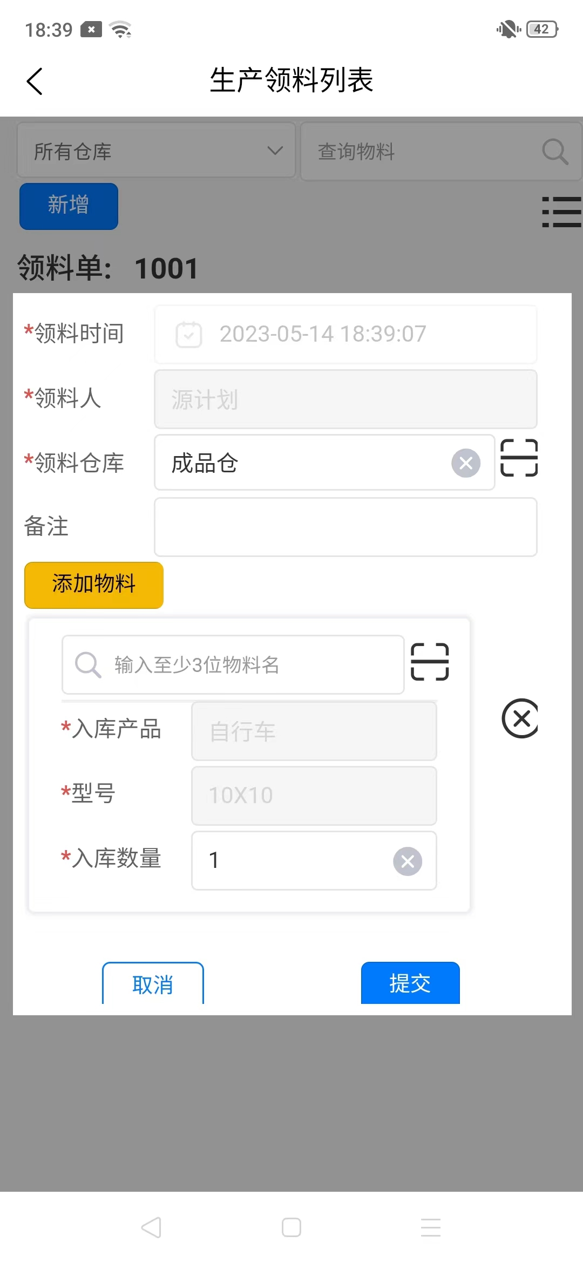Tap scan icon beside material search box

(x=430, y=662)
